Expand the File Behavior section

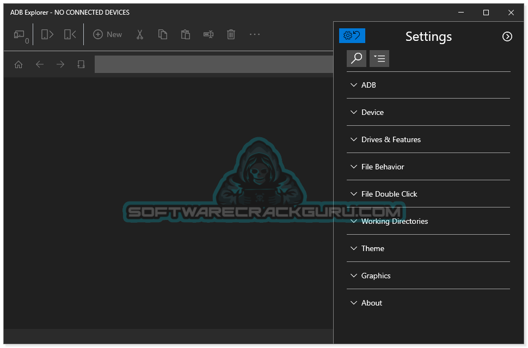428,167
